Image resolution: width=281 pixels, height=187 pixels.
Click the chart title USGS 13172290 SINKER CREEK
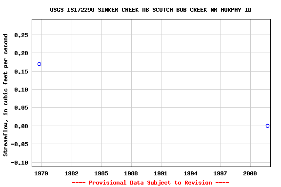151,10
